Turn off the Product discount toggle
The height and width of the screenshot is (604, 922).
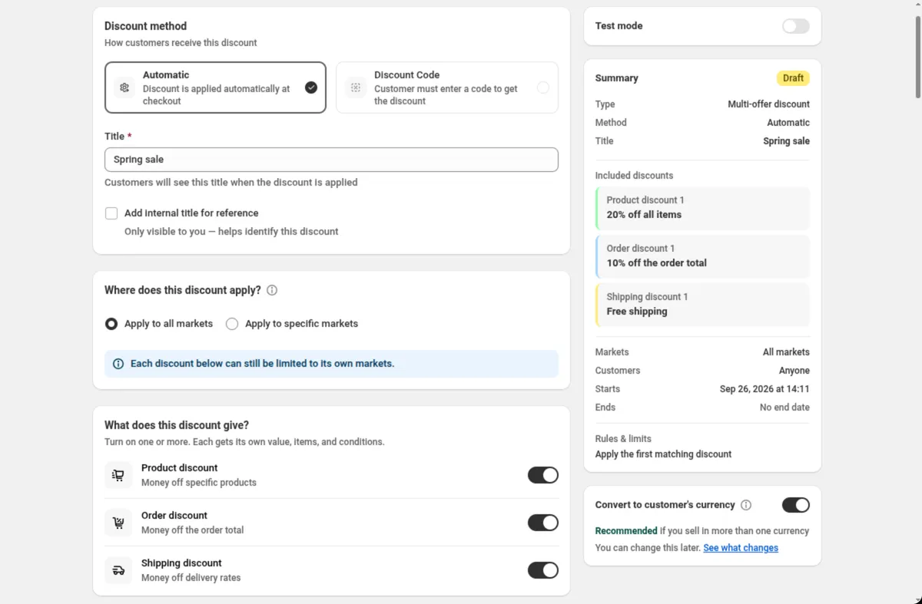click(543, 475)
